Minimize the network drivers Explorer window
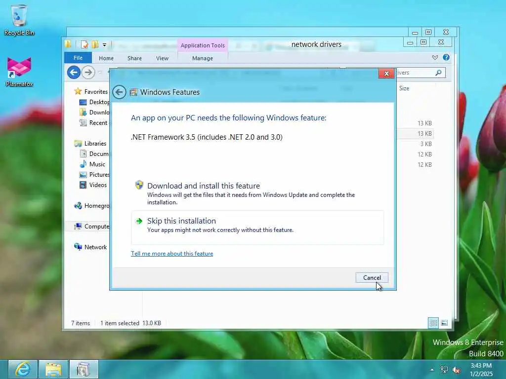Viewport: 506px width, 379px height. pyautogui.click(x=410, y=42)
